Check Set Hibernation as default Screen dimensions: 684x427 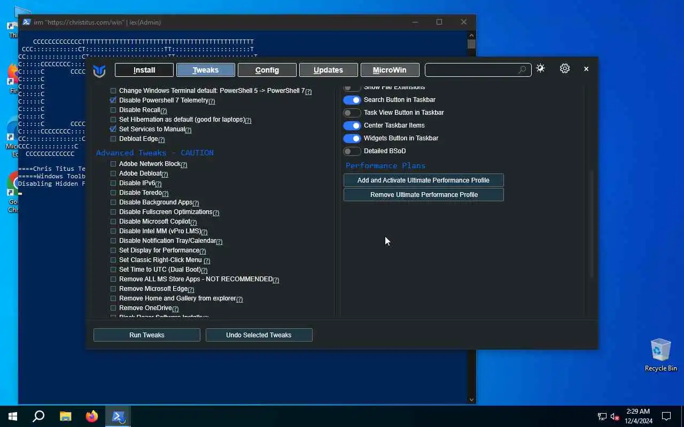pyautogui.click(x=113, y=120)
